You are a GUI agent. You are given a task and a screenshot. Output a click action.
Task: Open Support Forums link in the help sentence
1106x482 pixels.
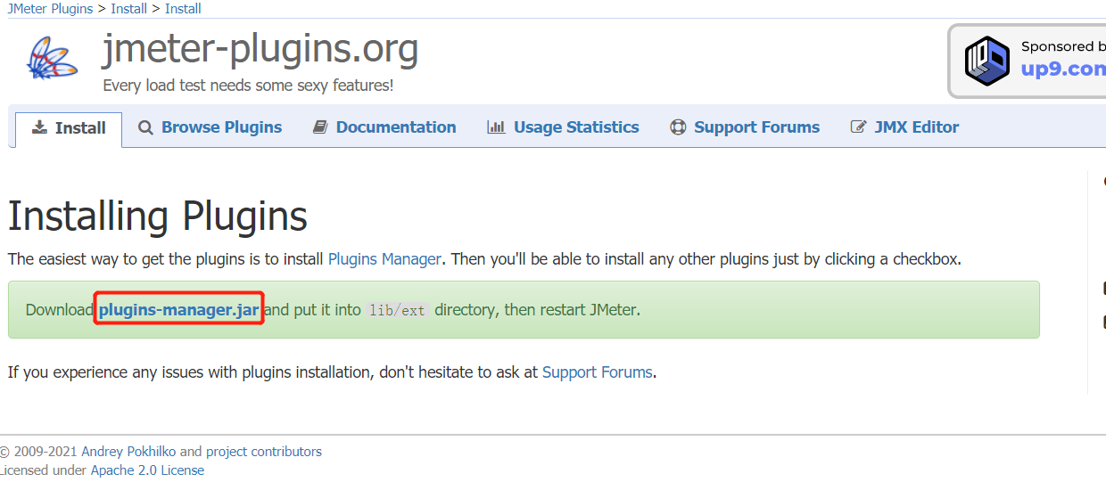coord(598,372)
